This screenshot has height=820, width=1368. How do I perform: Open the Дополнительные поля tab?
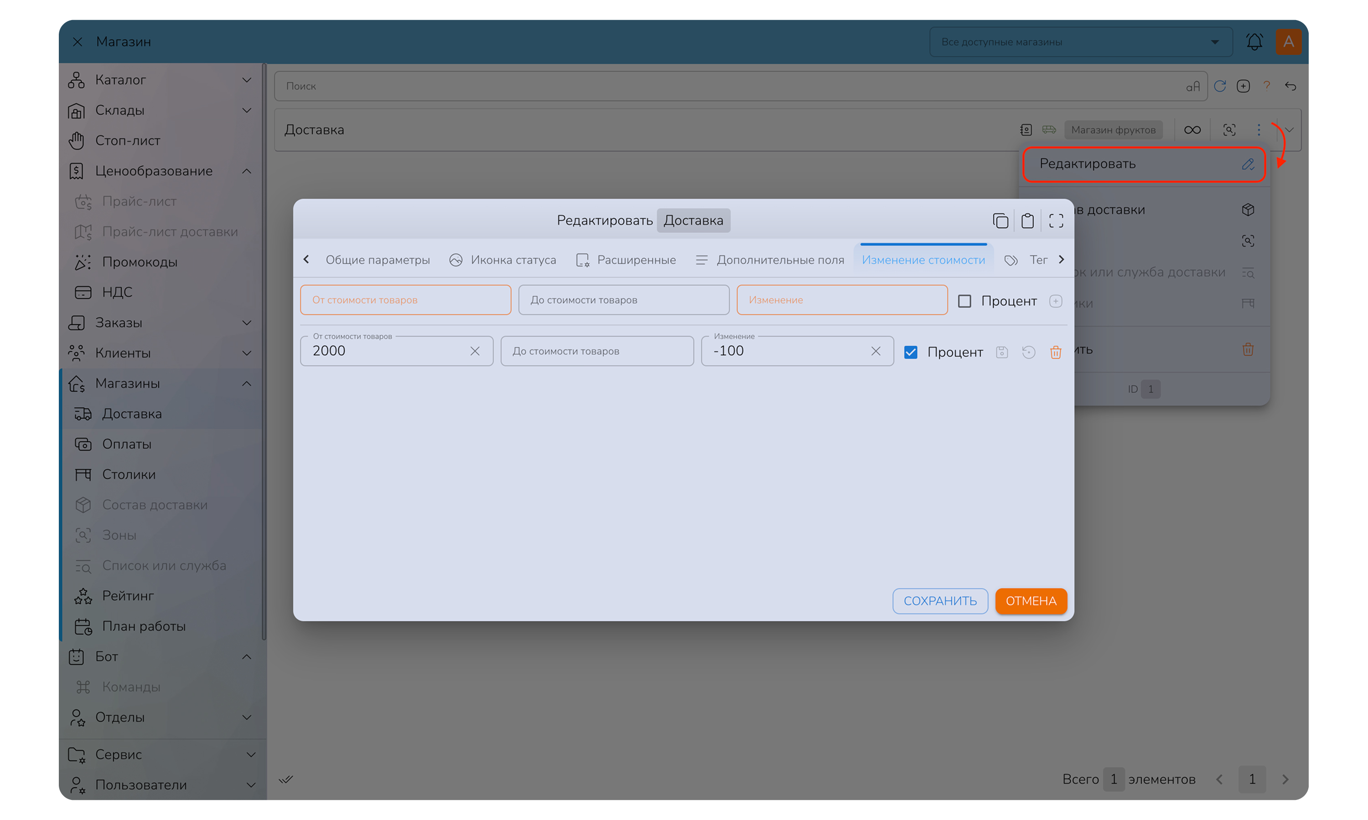point(780,260)
